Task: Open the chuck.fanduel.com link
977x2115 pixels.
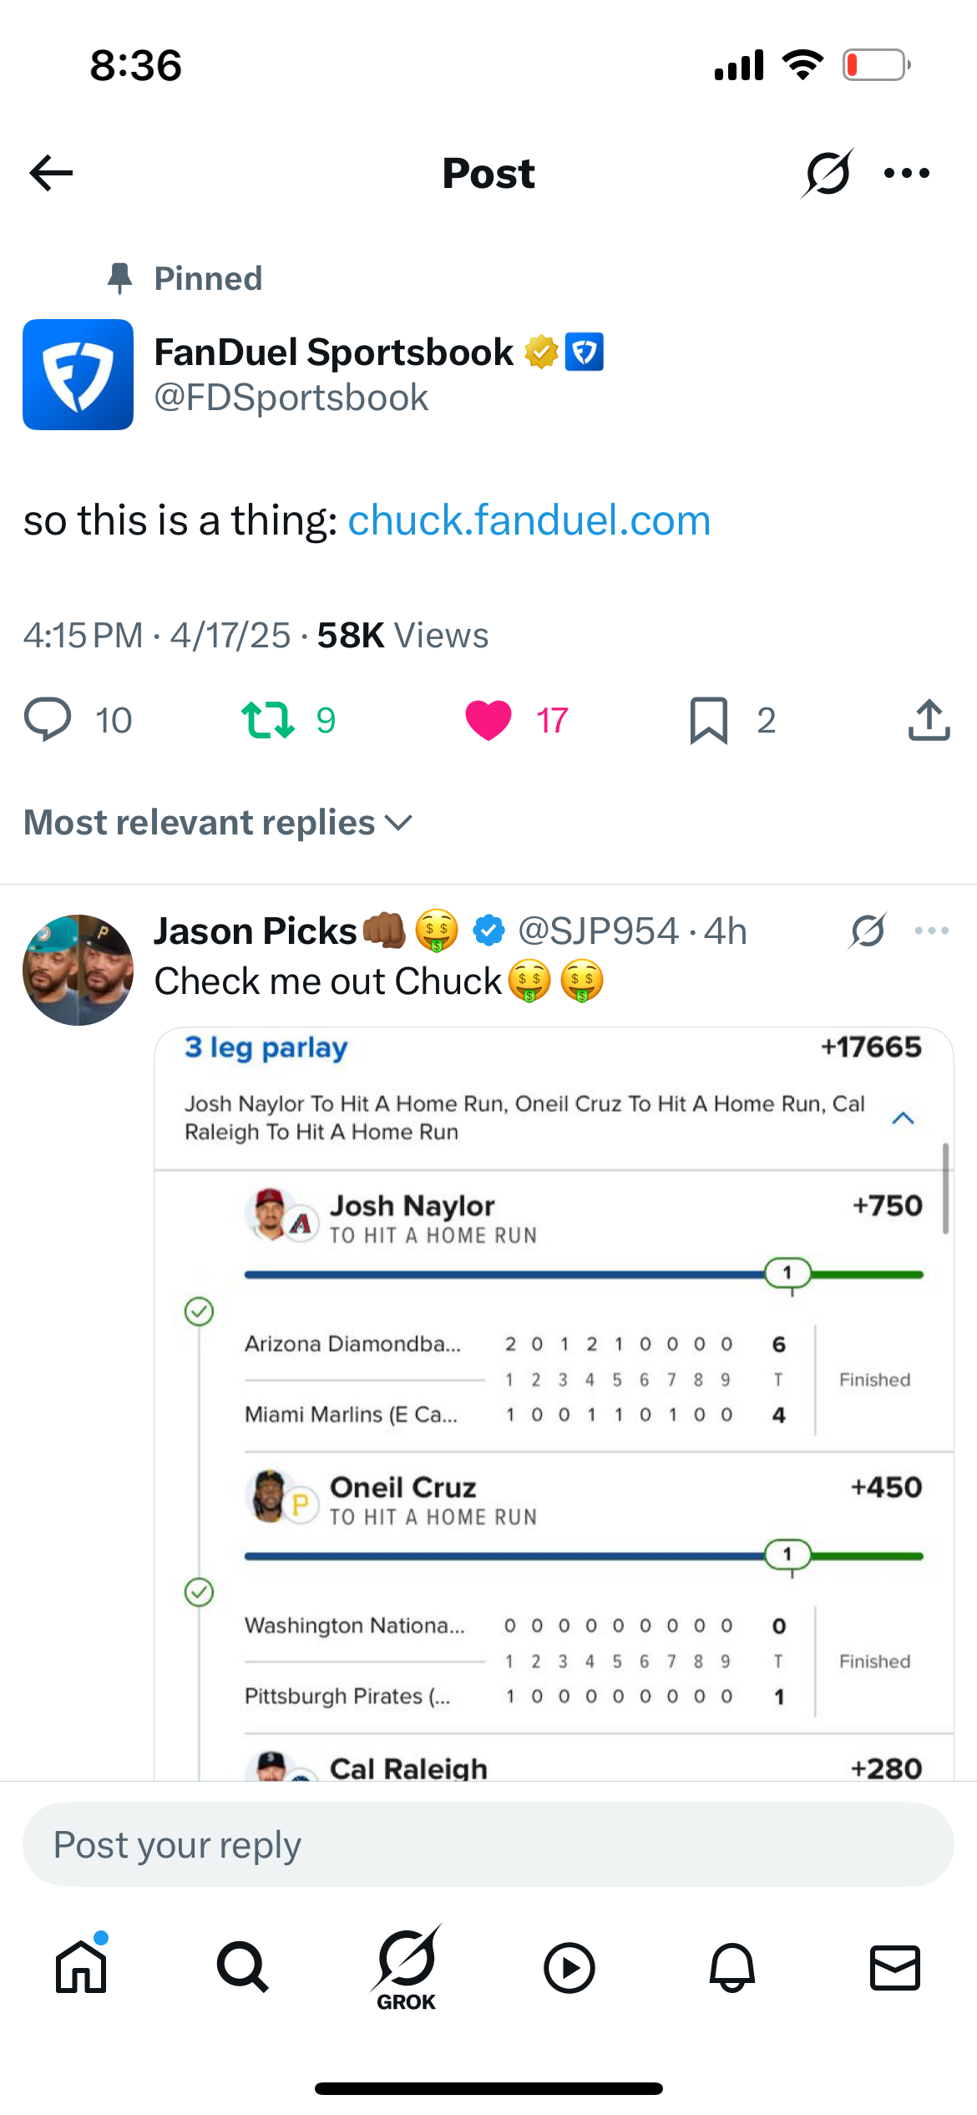Action: click(x=529, y=520)
